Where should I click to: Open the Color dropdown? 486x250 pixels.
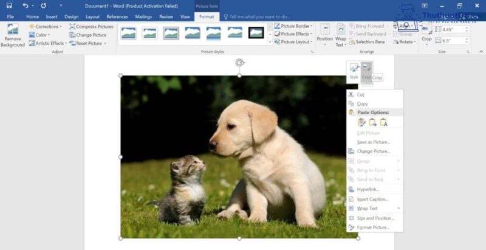pyautogui.click(x=39, y=35)
